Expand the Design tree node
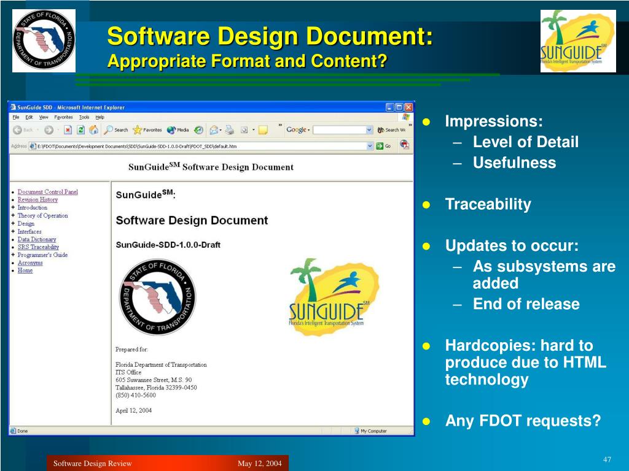 click(x=13, y=223)
